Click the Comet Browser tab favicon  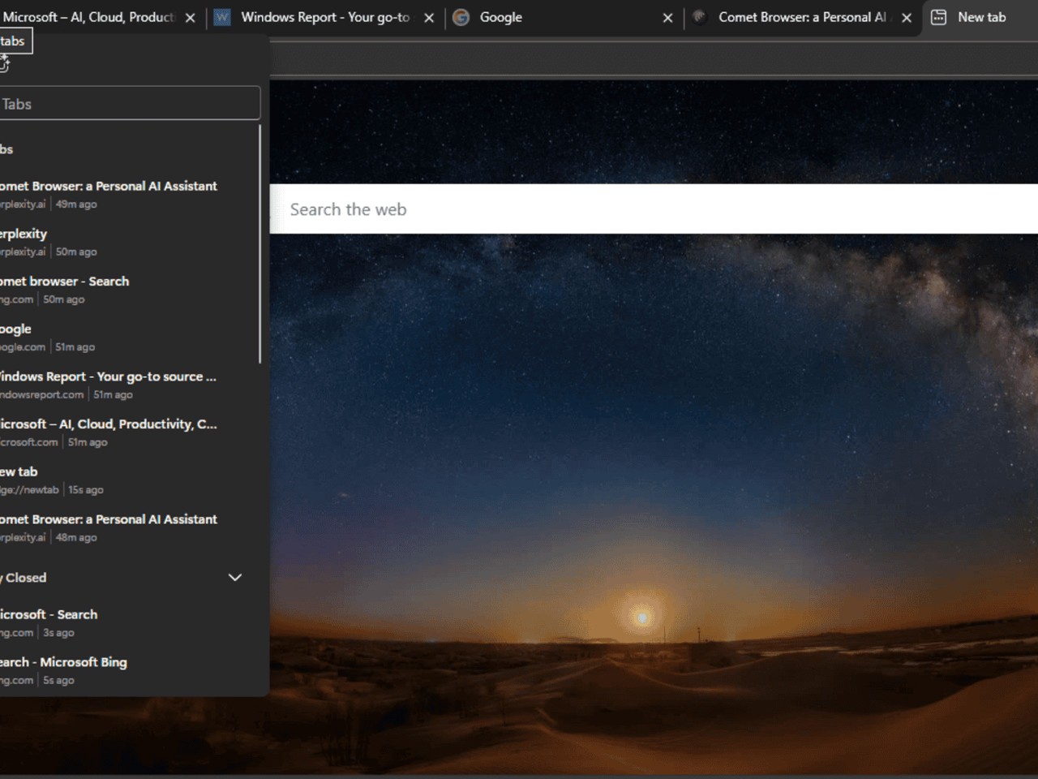[699, 18]
